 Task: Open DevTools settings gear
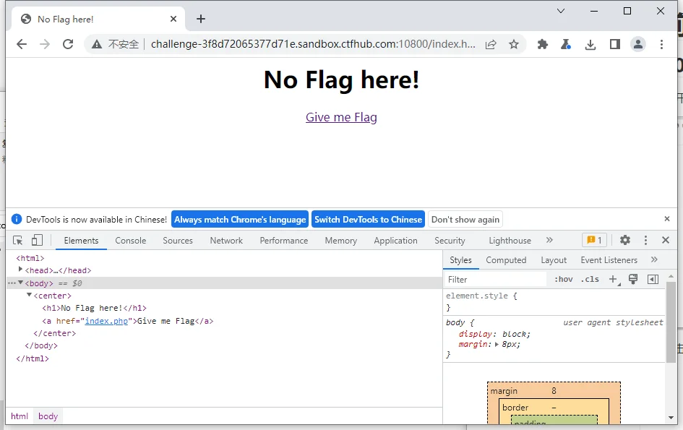pos(625,241)
